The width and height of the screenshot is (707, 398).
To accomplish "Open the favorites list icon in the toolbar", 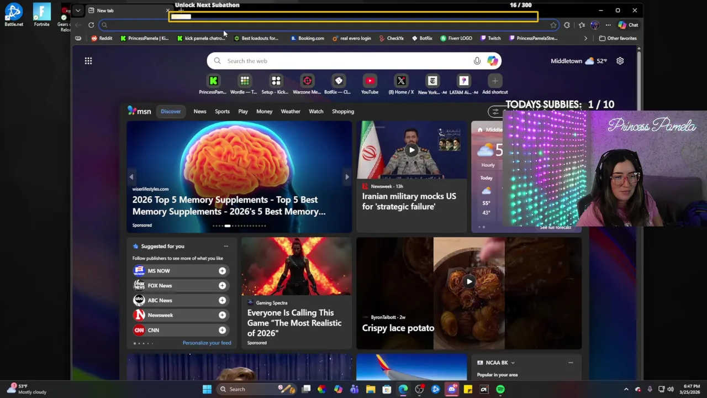I will (x=582, y=25).
